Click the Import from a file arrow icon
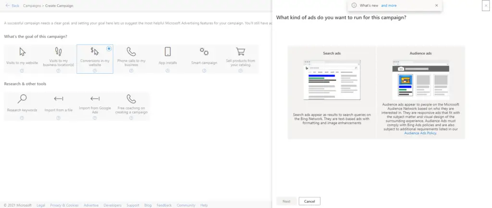 (59, 99)
